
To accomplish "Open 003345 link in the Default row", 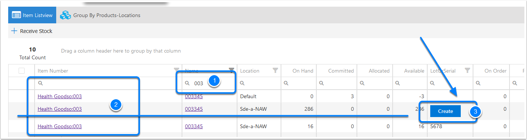I will point(194,96).
